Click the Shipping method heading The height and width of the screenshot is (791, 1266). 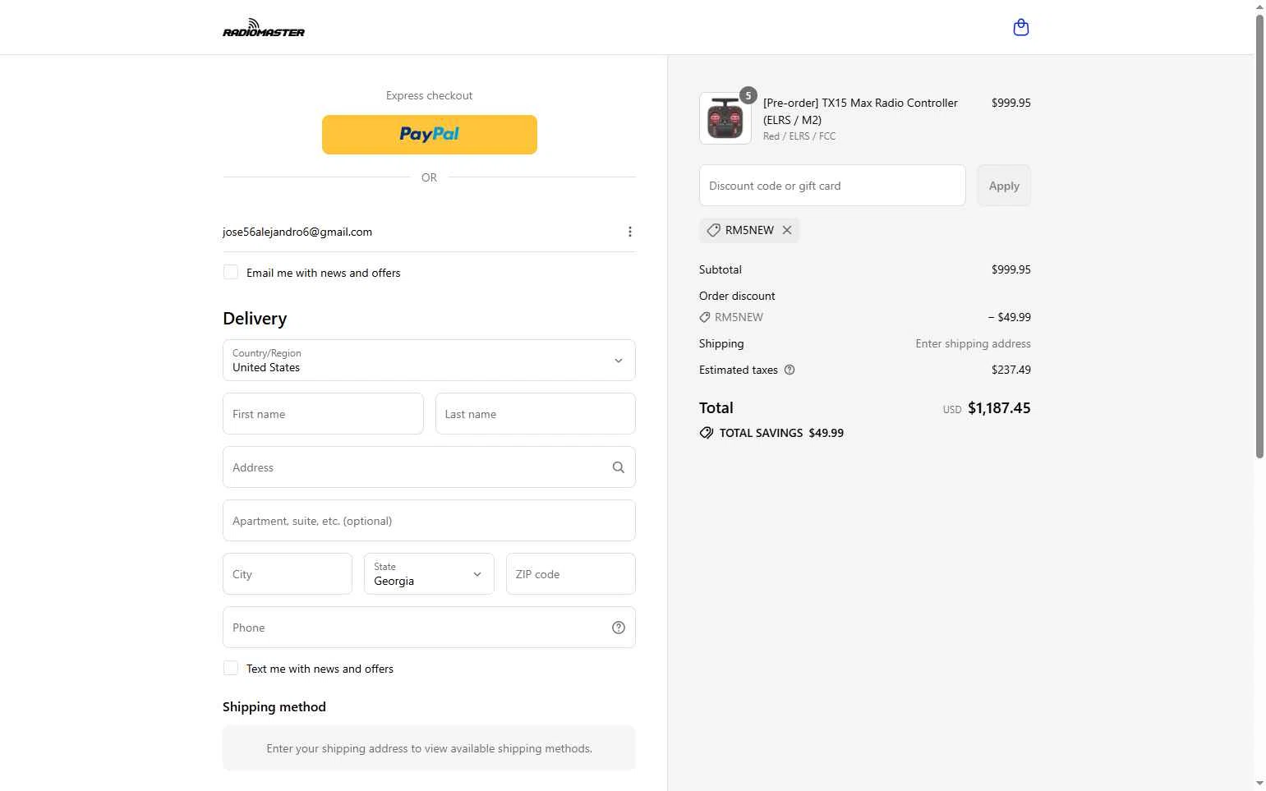274,707
